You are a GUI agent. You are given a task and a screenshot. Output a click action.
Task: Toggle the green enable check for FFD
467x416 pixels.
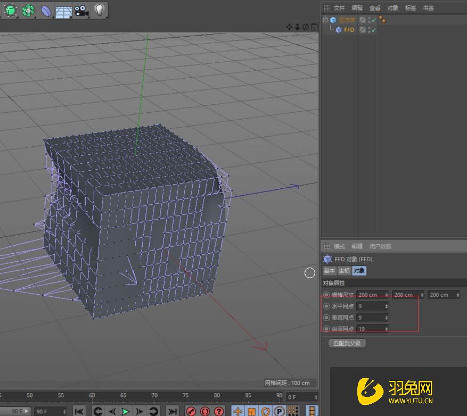click(x=373, y=30)
